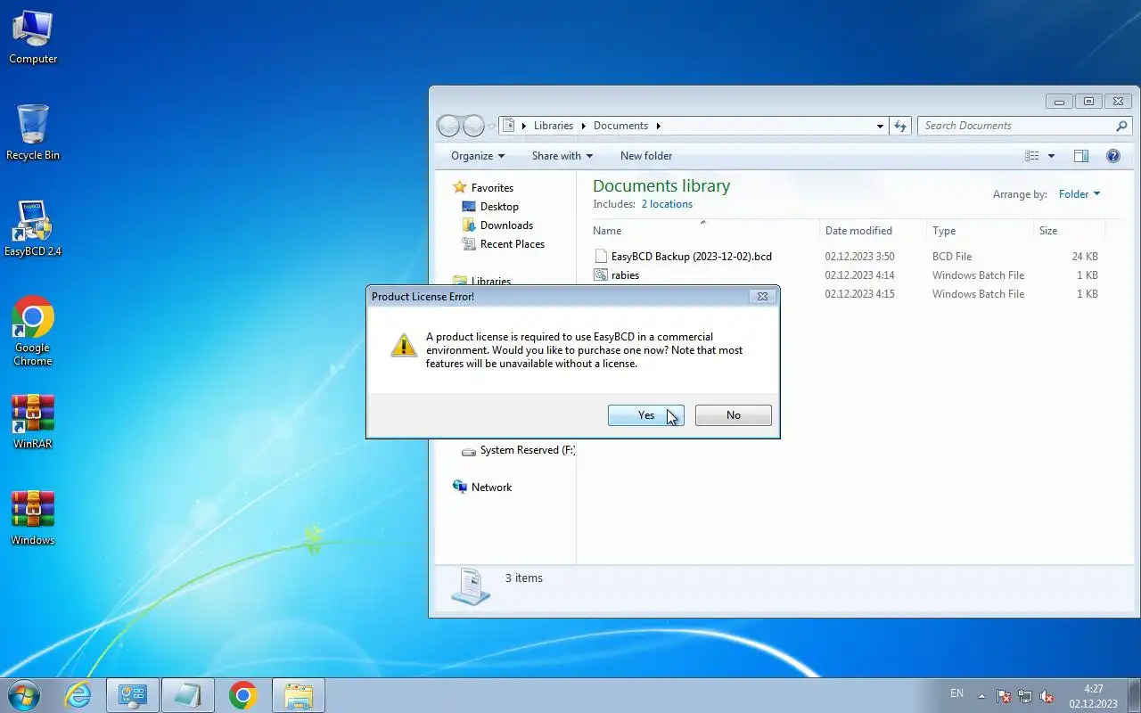Select EasyBCD Backup (2023-12-02).bcd file
This screenshot has width=1141, height=713.
coord(691,257)
